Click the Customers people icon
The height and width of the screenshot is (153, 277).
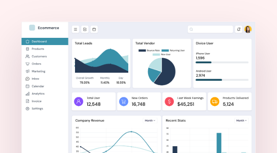[27, 57]
